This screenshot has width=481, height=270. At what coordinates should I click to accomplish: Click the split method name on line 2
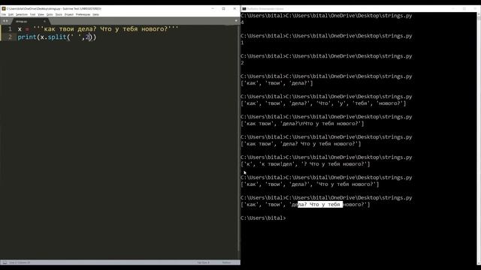(x=57, y=37)
